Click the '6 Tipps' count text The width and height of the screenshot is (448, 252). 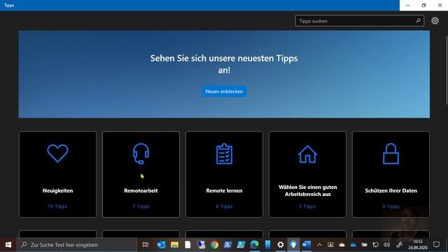224,206
